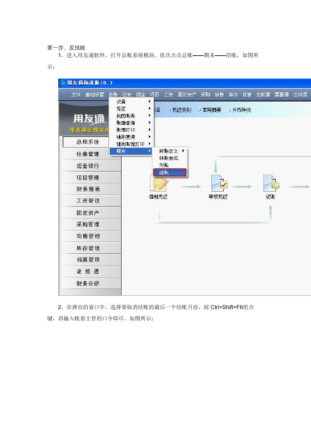
Task: Click the 用友通标准版10.3 title bar text
Action: [90, 83]
